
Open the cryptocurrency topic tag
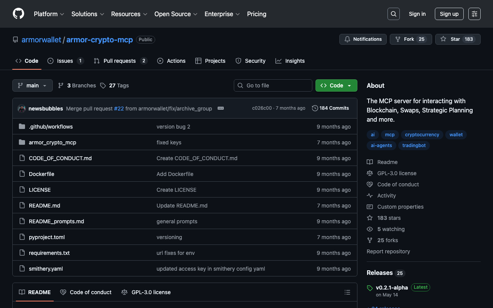point(422,135)
